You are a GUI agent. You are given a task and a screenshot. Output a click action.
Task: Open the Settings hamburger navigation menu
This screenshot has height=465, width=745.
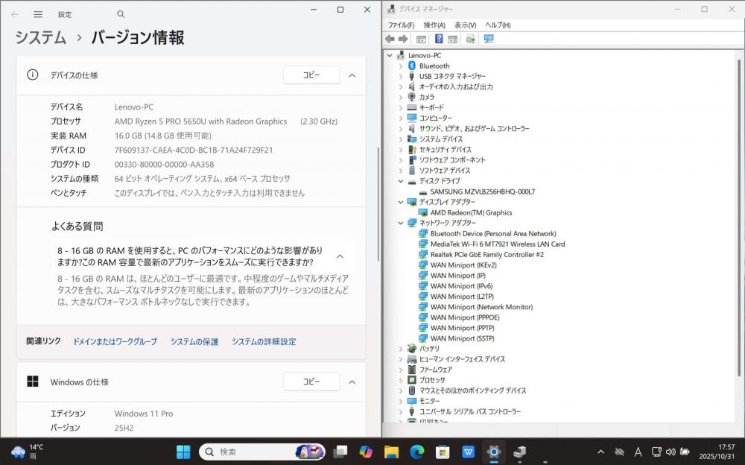click(38, 14)
